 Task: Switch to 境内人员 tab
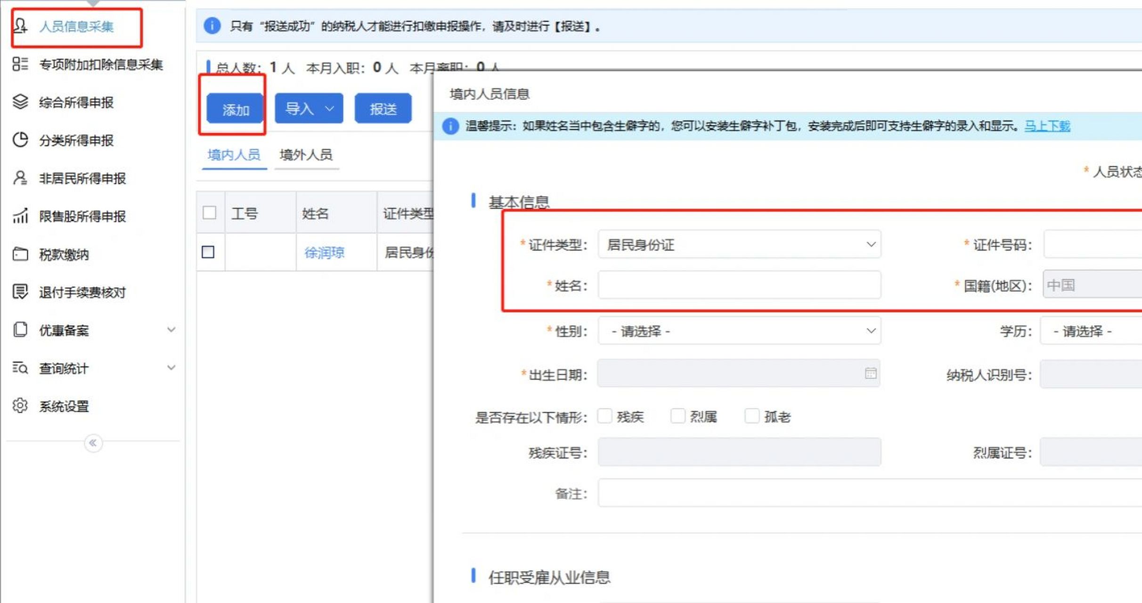pyautogui.click(x=234, y=155)
